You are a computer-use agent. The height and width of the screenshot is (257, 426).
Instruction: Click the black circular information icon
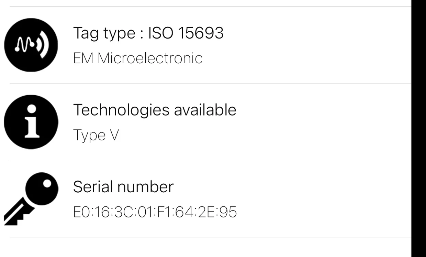pos(31,122)
